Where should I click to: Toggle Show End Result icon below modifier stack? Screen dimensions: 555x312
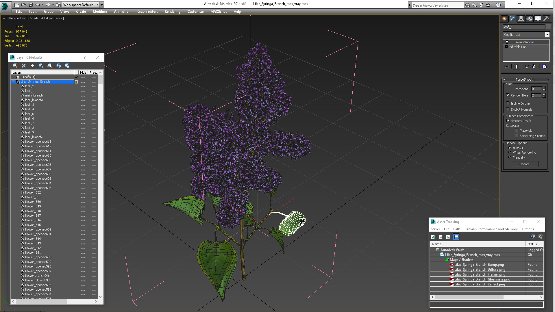point(517,66)
